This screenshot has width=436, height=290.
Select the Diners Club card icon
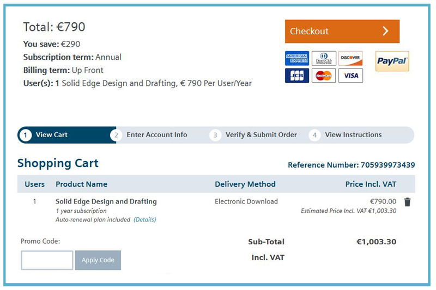click(324, 58)
